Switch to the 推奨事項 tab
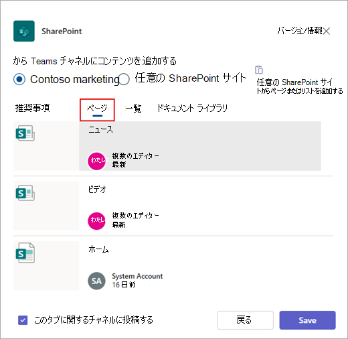Image resolution: width=348 pixels, height=339 pixels. [32, 108]
